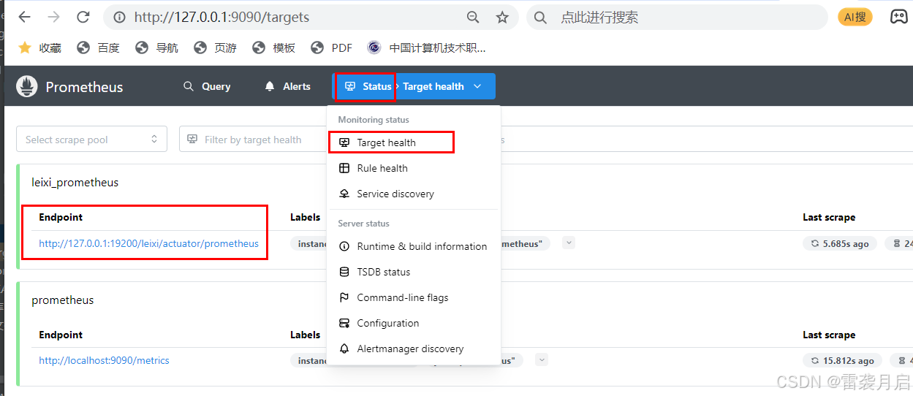The image size is (913, 396).
Task: Open the 收藏 bookmarks folder
Action: click(x=40, y=47)
